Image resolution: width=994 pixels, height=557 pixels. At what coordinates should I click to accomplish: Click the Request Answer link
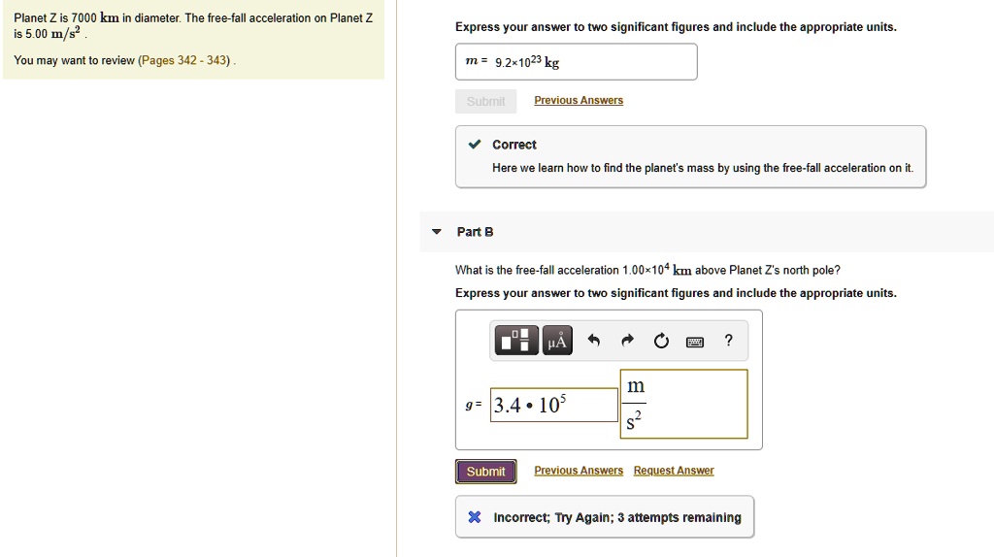click(x=674, y=471)
